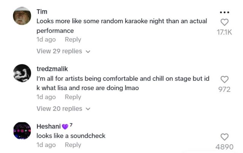Open the Heshani username link
Viewport: 243px width, 153px height.
[x=48, y=126]
